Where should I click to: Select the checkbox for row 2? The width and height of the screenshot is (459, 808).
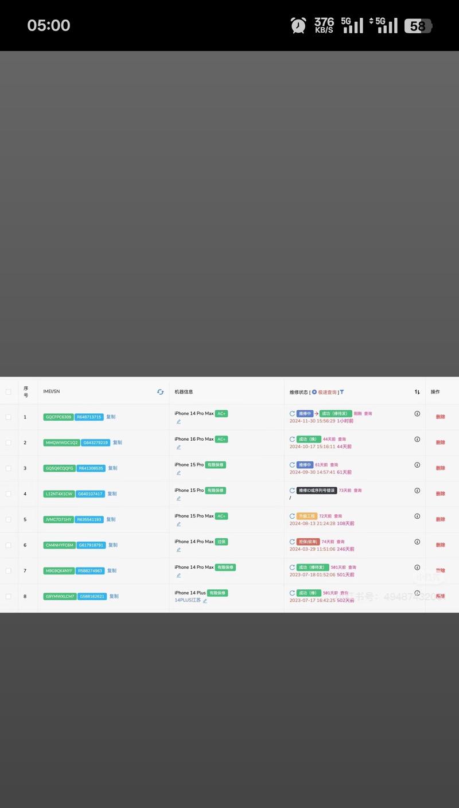[8, 442]
